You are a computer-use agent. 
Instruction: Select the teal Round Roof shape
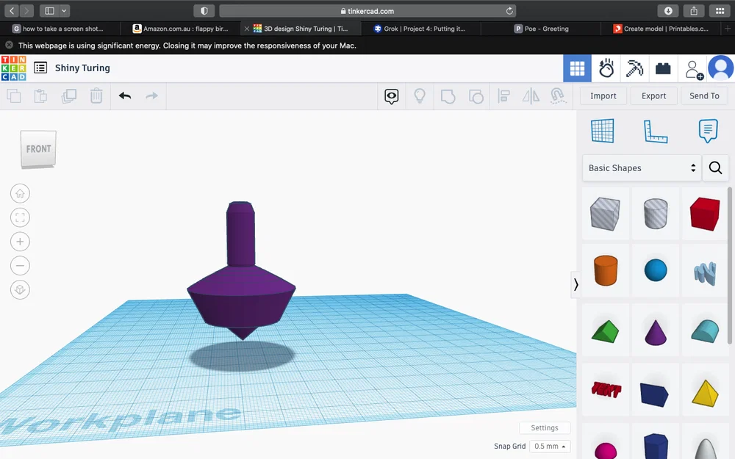(x=705, y=330)
